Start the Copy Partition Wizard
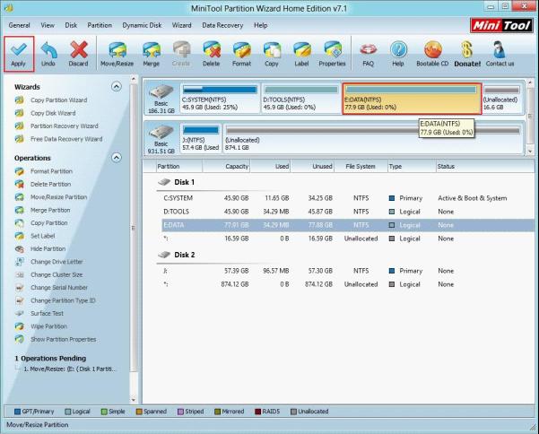The image size is (539, 434). coord(59,100)
